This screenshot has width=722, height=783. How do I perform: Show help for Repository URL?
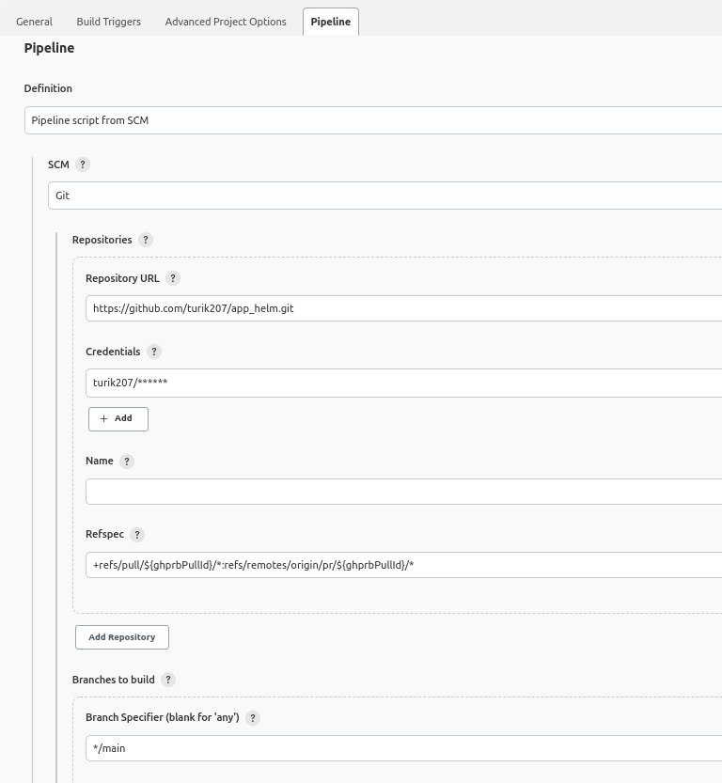(x=172, y=278)
